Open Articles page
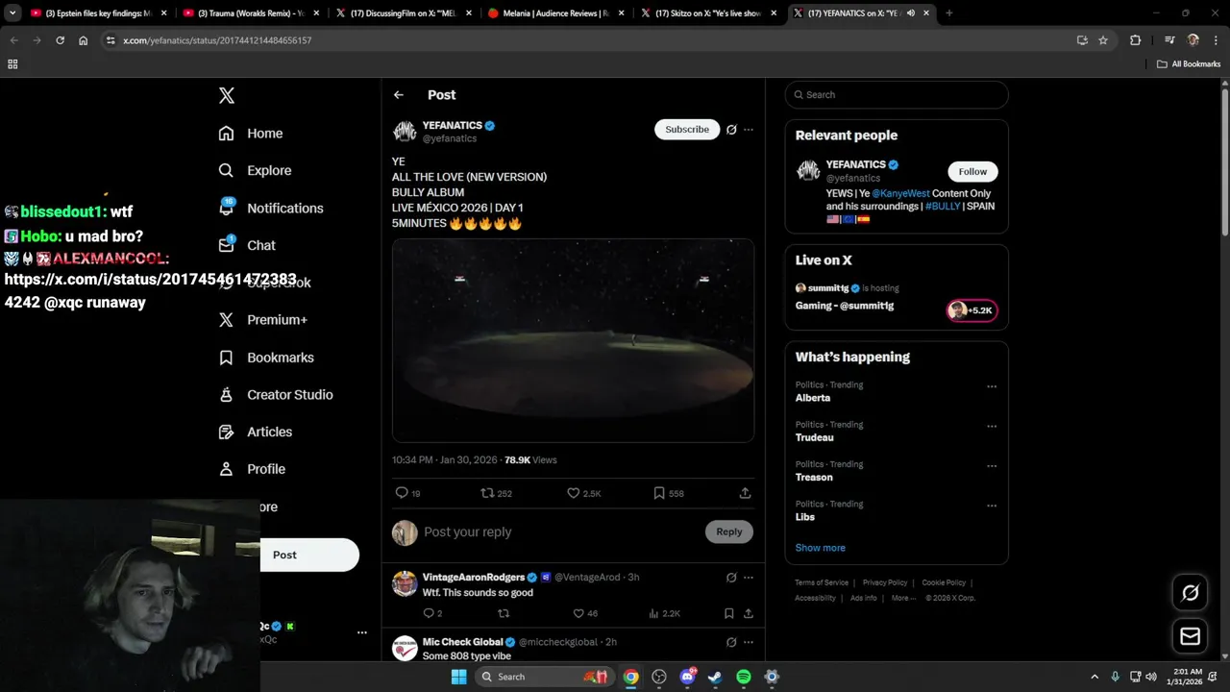1230x692 pixels. [256, 432]
